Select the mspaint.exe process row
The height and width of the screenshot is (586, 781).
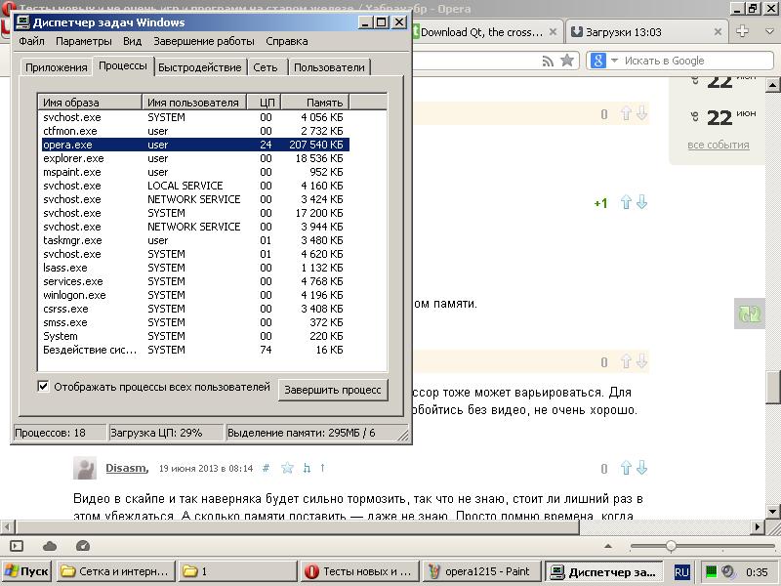click(195, 172)
